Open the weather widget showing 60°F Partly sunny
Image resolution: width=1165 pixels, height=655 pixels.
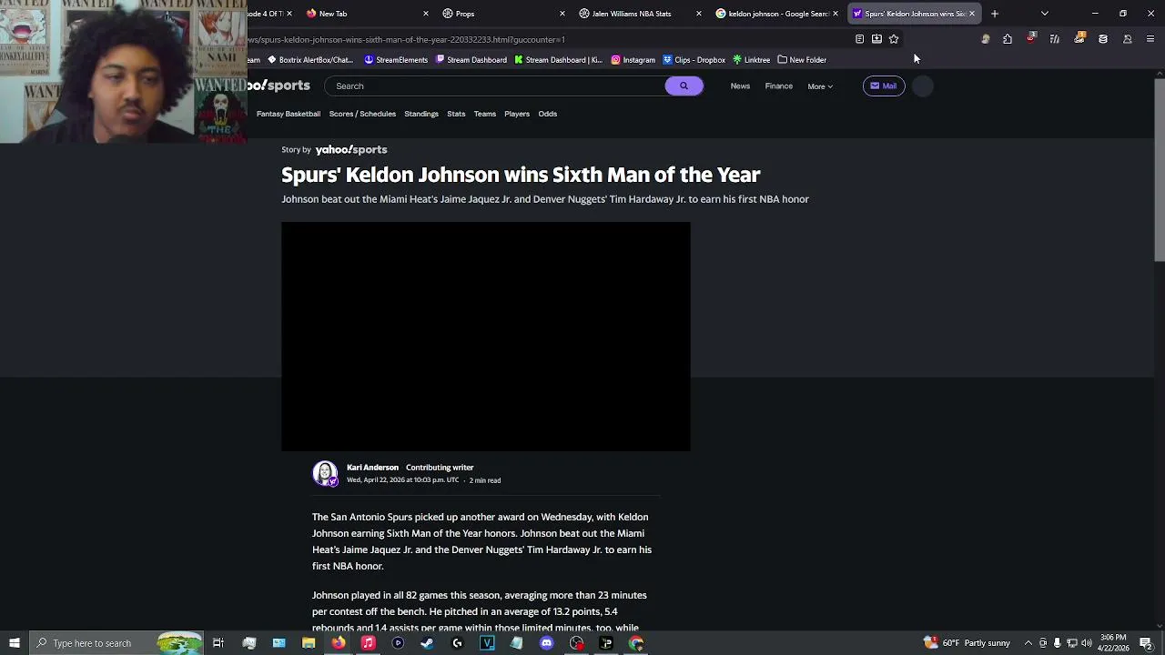point(967,643)
